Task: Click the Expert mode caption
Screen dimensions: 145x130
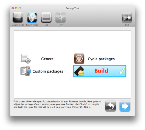Action: (32, 25)
